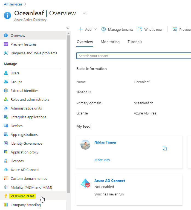This screenshot has width=191, height=210.
Task: Click Niklas Tinner profile picture
Action: pyautogui.click(x=85, y=145)
